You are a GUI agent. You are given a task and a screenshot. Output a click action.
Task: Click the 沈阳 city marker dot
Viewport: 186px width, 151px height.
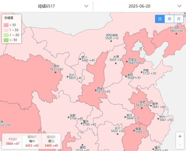coord(176,34)
